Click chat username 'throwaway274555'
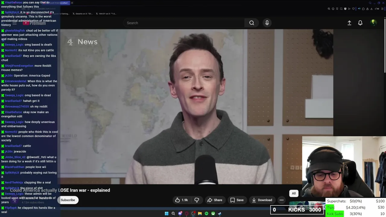386x217 pixels. [17, 106]
